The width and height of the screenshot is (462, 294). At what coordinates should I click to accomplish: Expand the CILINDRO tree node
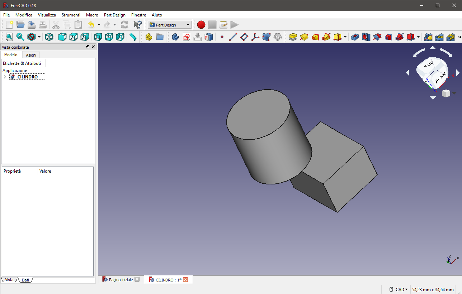(x=5, y=77)
